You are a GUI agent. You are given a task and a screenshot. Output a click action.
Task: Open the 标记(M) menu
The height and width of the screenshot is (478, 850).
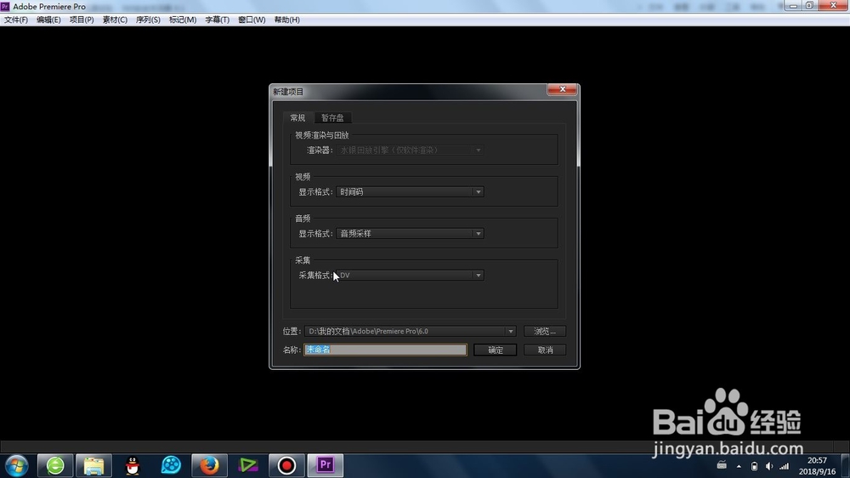coord(182,20)
